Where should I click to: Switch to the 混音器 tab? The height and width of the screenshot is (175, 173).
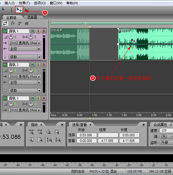pos(32,17)
